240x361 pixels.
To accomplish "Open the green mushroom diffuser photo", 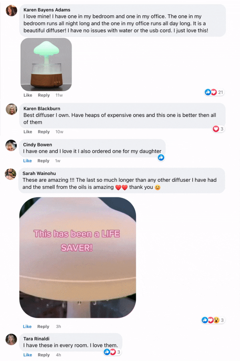I will (46, 65).
